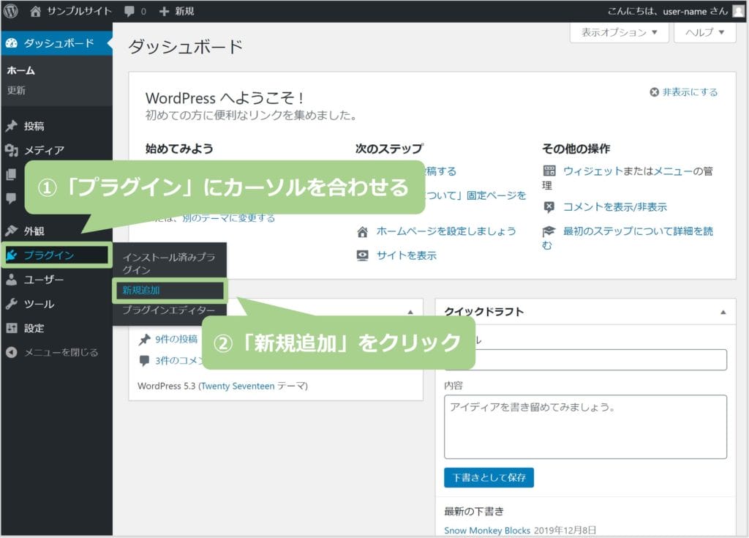This screenshot has width=749, height=538.
Task: Click the 設定 settings icon in sidebar
Action: click(x=12, y=328)
